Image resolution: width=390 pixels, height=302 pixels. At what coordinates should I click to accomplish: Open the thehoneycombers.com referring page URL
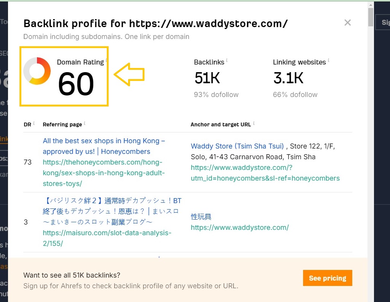coord(103,173)
